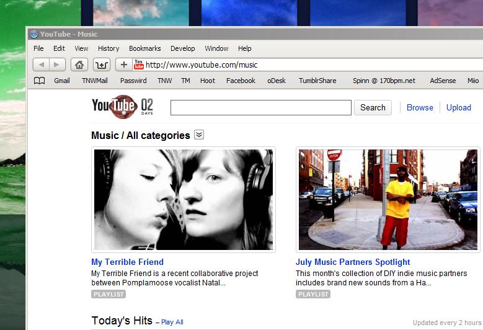Open July Music Partners Spotlight title link
483x330 pixels.
point(353,262)
